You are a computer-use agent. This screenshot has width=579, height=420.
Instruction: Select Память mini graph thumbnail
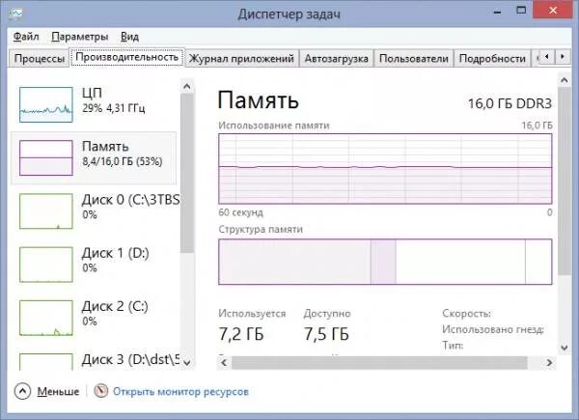pos(46,157)
